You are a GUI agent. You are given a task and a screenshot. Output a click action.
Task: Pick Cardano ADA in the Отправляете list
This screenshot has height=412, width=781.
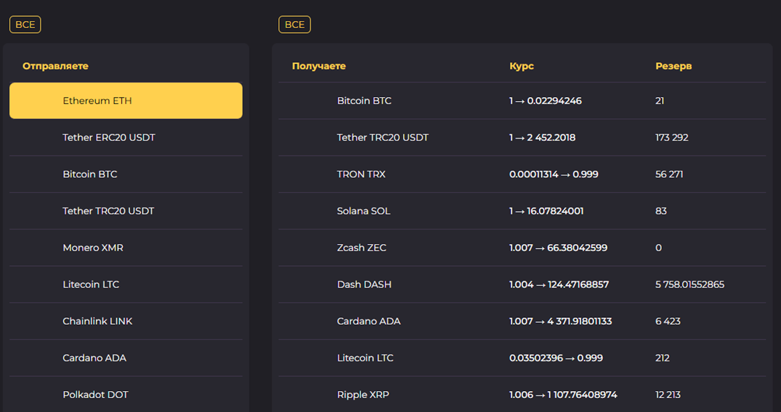click(126, 358)
